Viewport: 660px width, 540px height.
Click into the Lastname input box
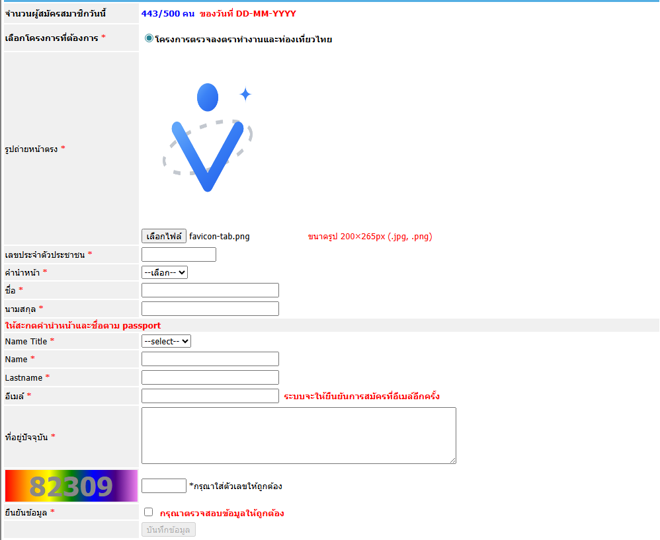210,377
